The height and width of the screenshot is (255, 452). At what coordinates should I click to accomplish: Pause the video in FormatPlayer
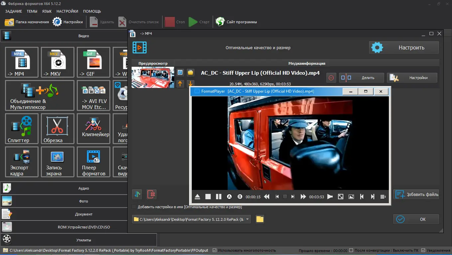(218, 197)
